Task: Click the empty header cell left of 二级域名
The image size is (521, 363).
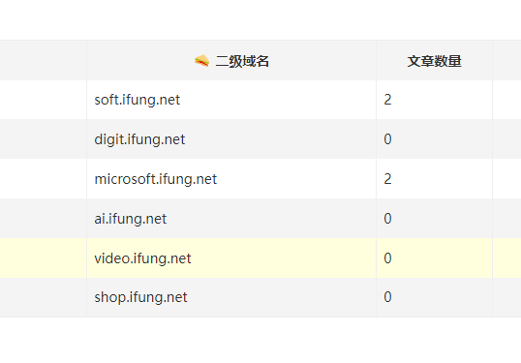Action: coord(44,60)
